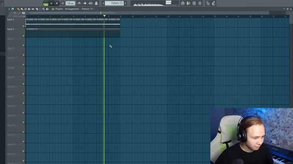Image resolution: width=293 pixels, height=164 pixels.
Task: Select the Track 10 header
Action: tap(16, 109)
